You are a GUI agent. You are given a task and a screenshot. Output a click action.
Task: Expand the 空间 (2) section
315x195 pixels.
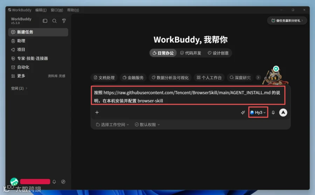pos(19,88)
